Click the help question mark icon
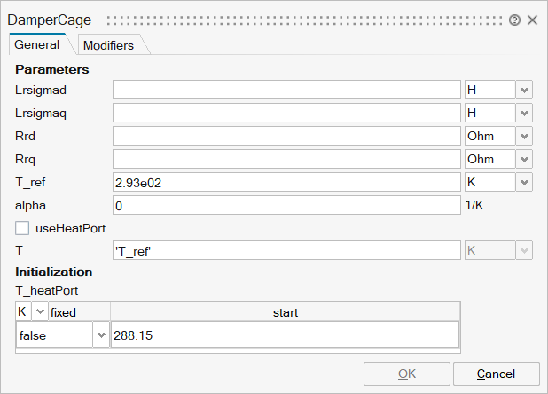 [x=515, y=20]
